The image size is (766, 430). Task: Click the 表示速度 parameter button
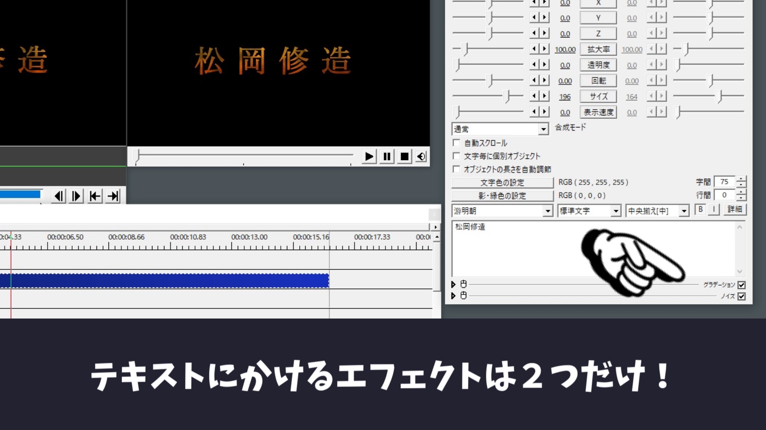click(598, 112)
